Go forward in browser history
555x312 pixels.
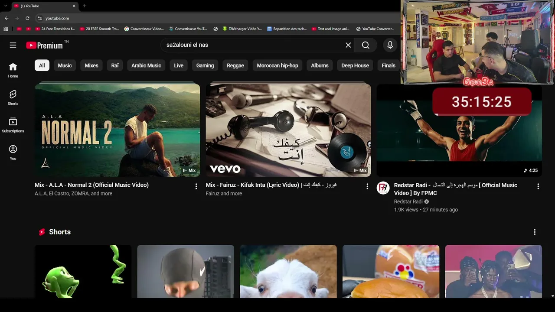click(x=17, y=18)
